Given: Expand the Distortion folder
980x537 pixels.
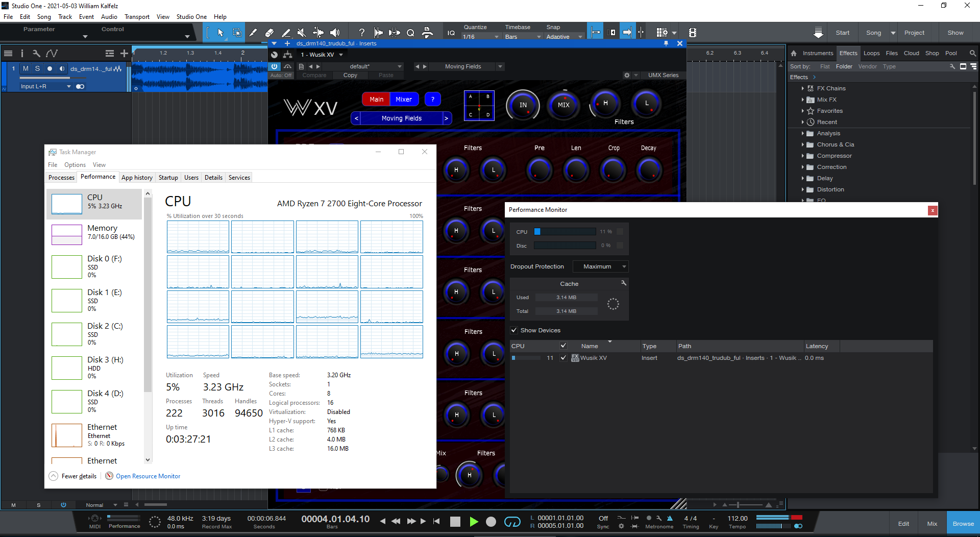Looking at the screenshot, I should (x=802, y=189).
